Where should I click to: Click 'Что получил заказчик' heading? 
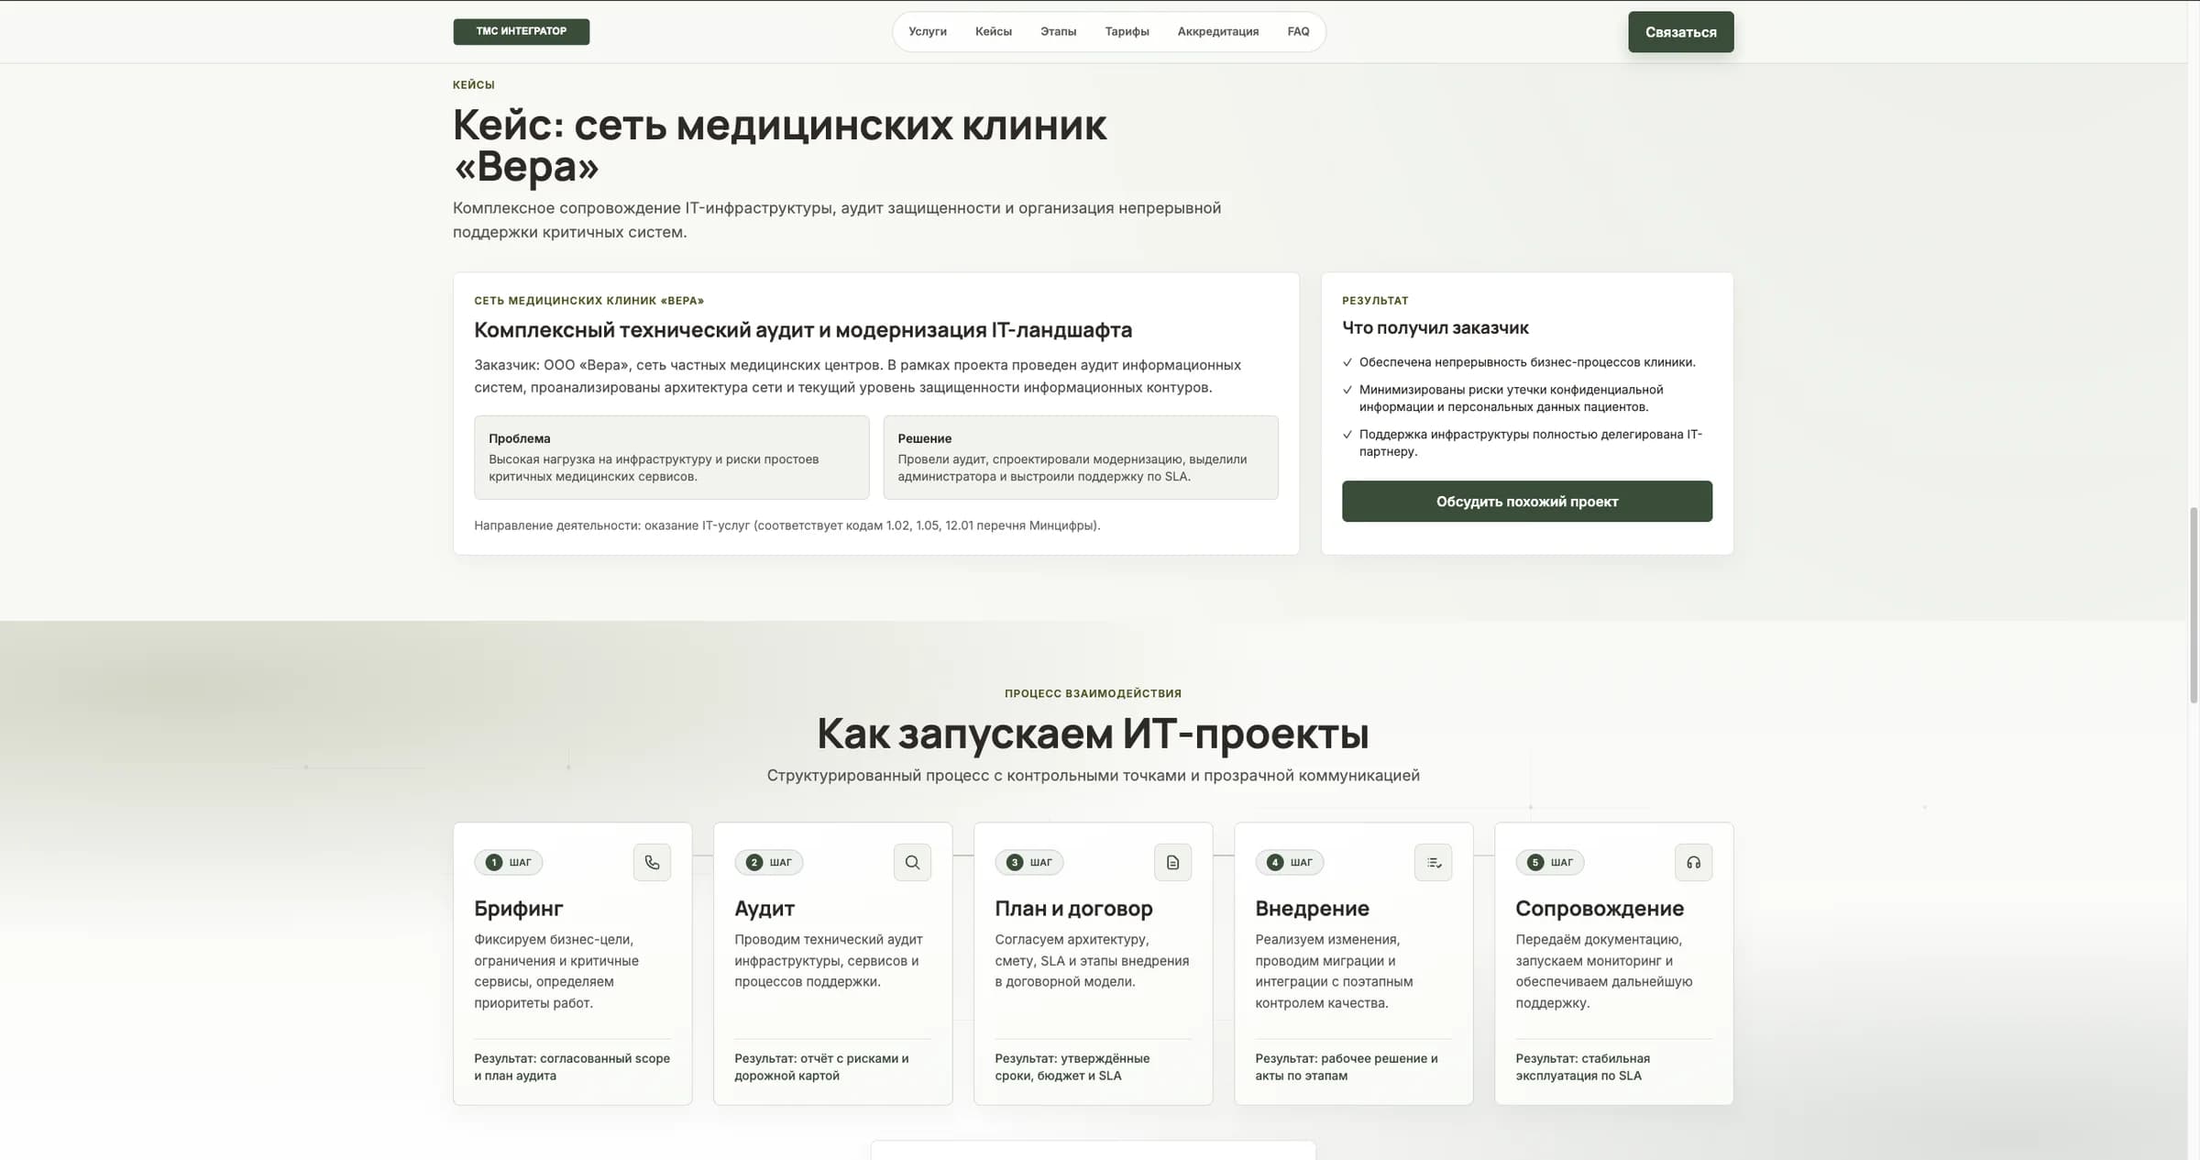pyautogui.click(x=1435, y=327)
